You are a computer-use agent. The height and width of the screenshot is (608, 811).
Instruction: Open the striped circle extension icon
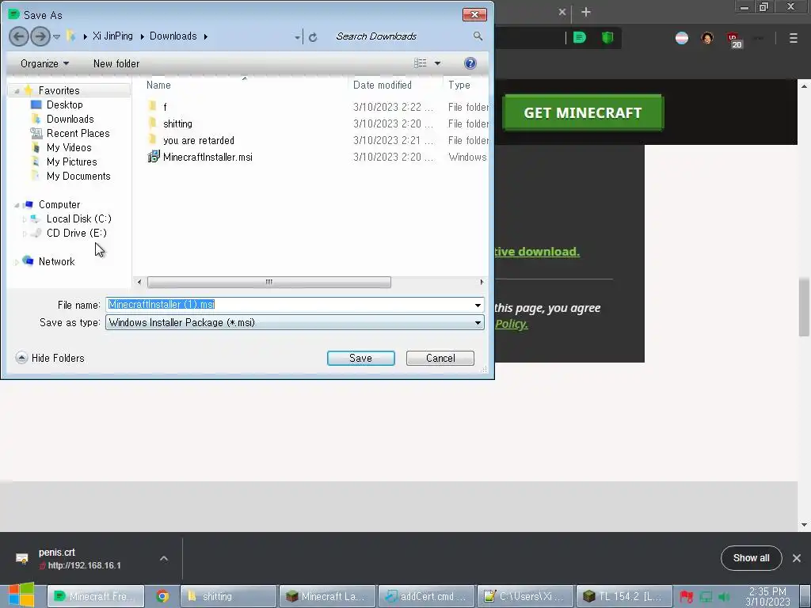(682, 38)
